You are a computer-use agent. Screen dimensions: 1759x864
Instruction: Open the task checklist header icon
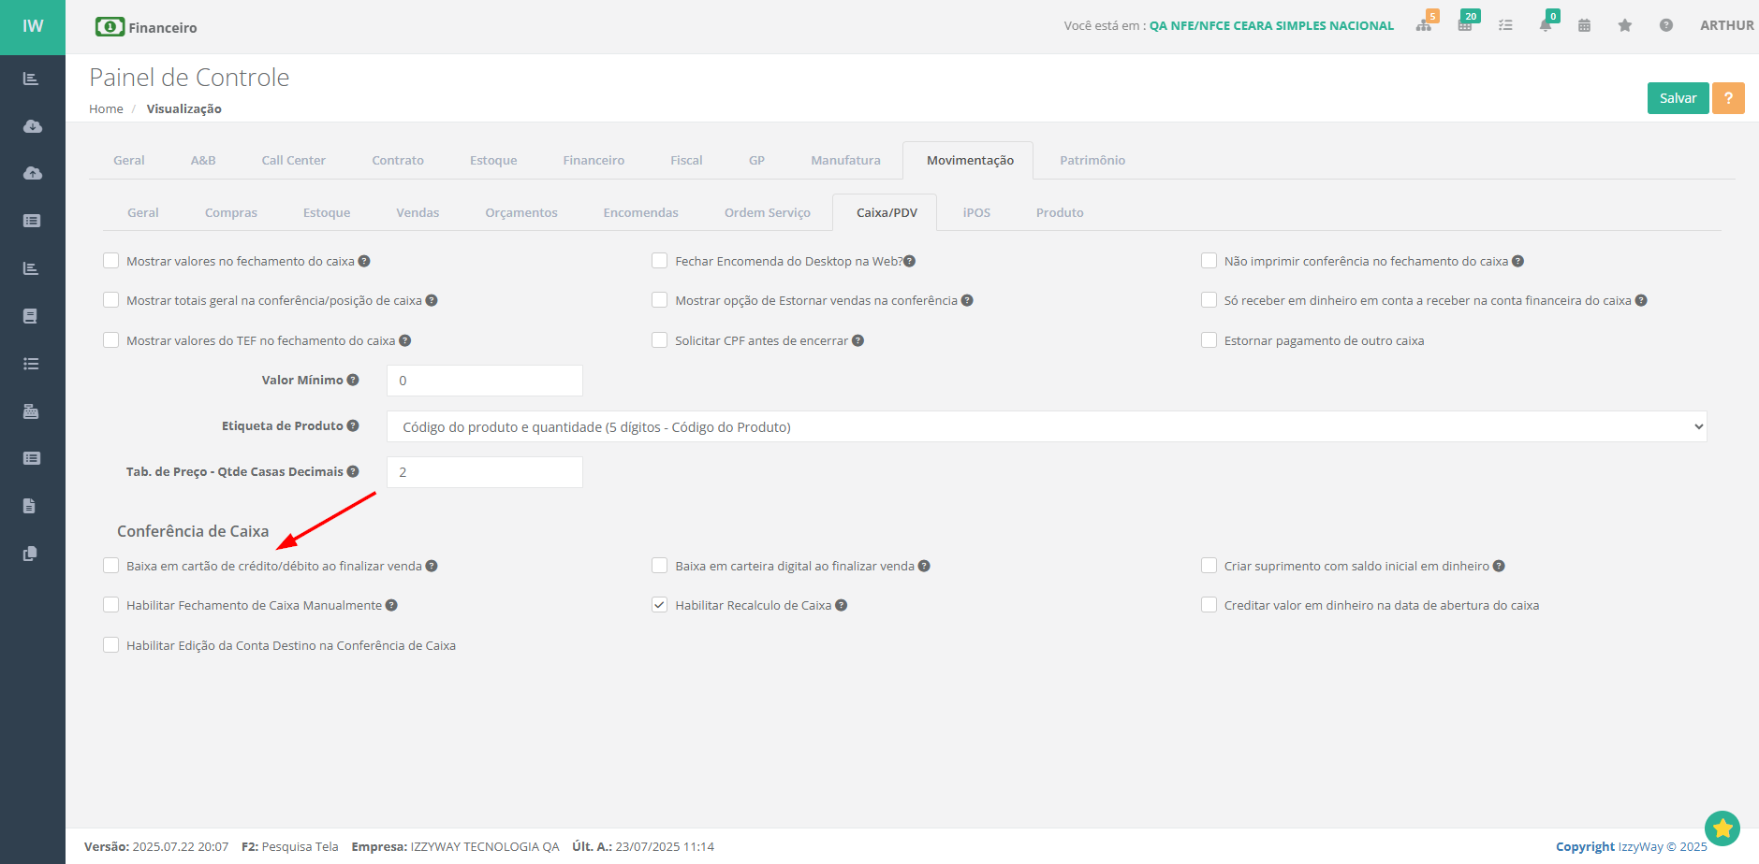click(1505, 25)
